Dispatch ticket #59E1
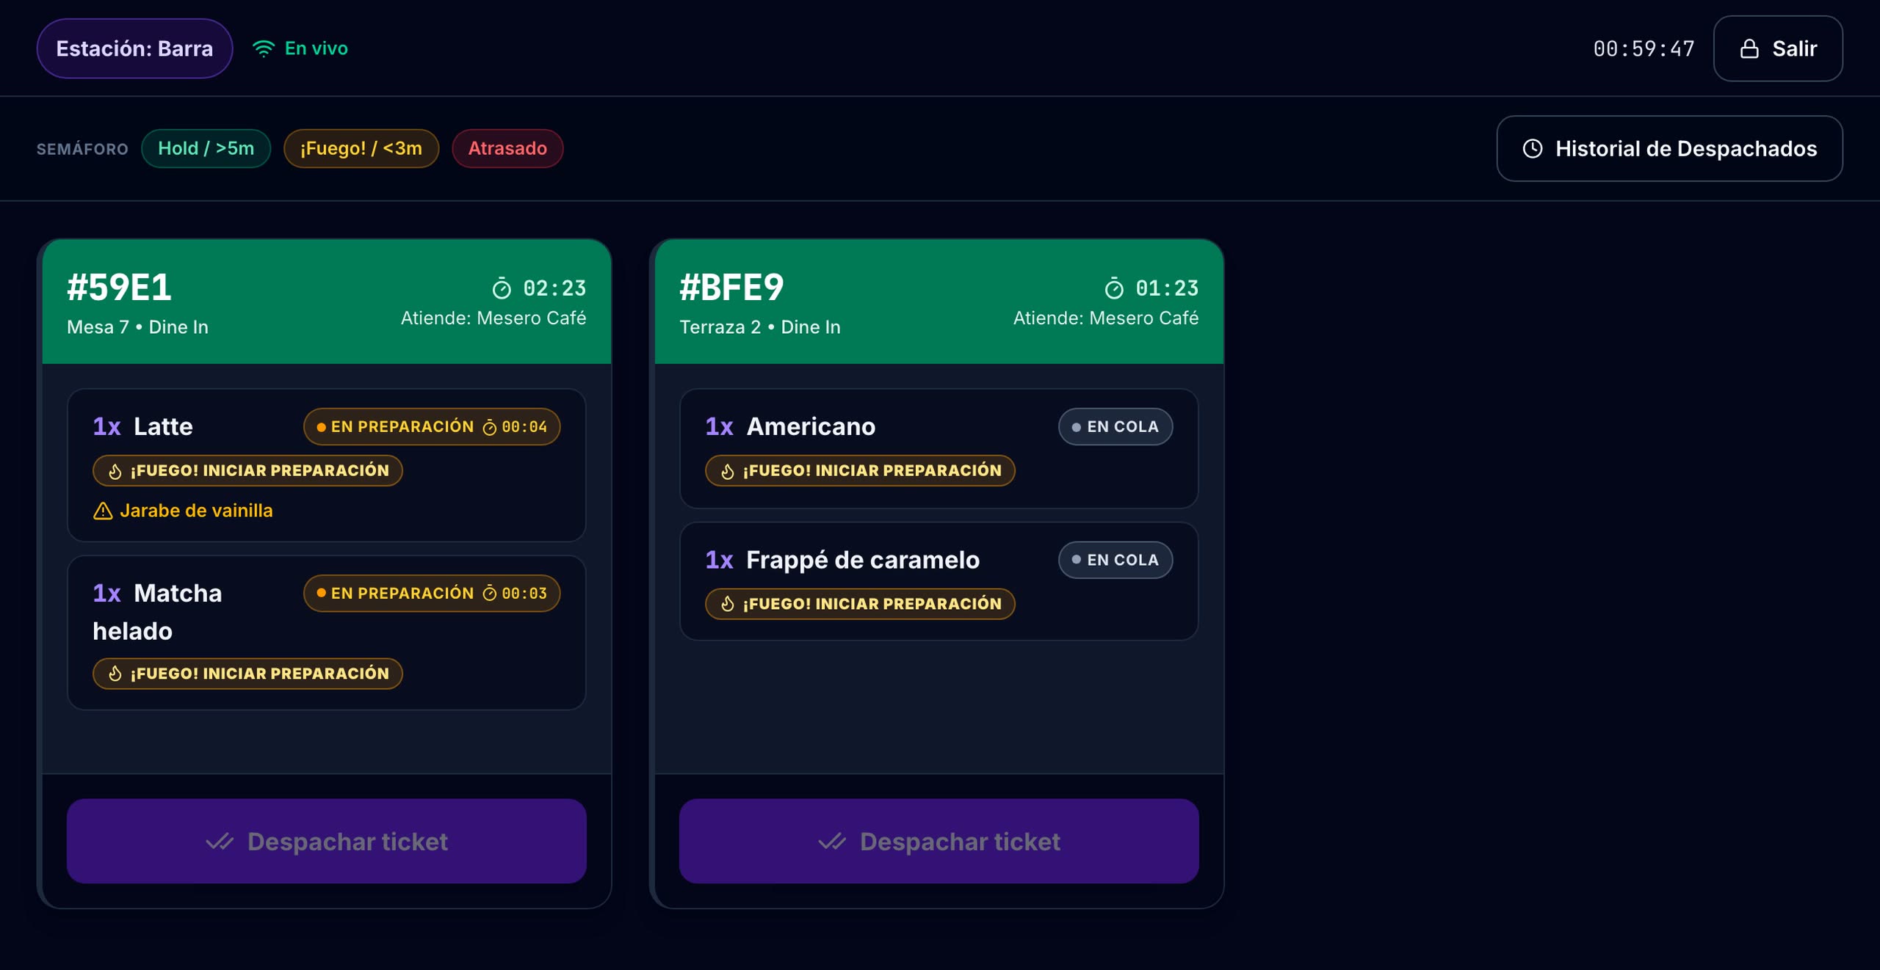Screen dimensions: 1880x970 coord(327,841)
